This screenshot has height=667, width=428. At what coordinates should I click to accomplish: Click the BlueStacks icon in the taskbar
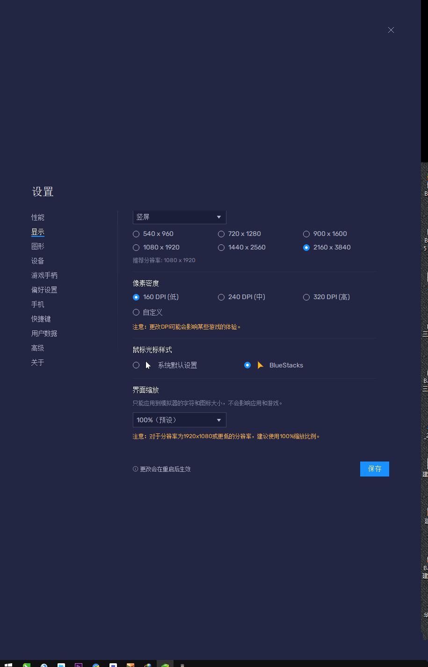(x=165, y=665)
